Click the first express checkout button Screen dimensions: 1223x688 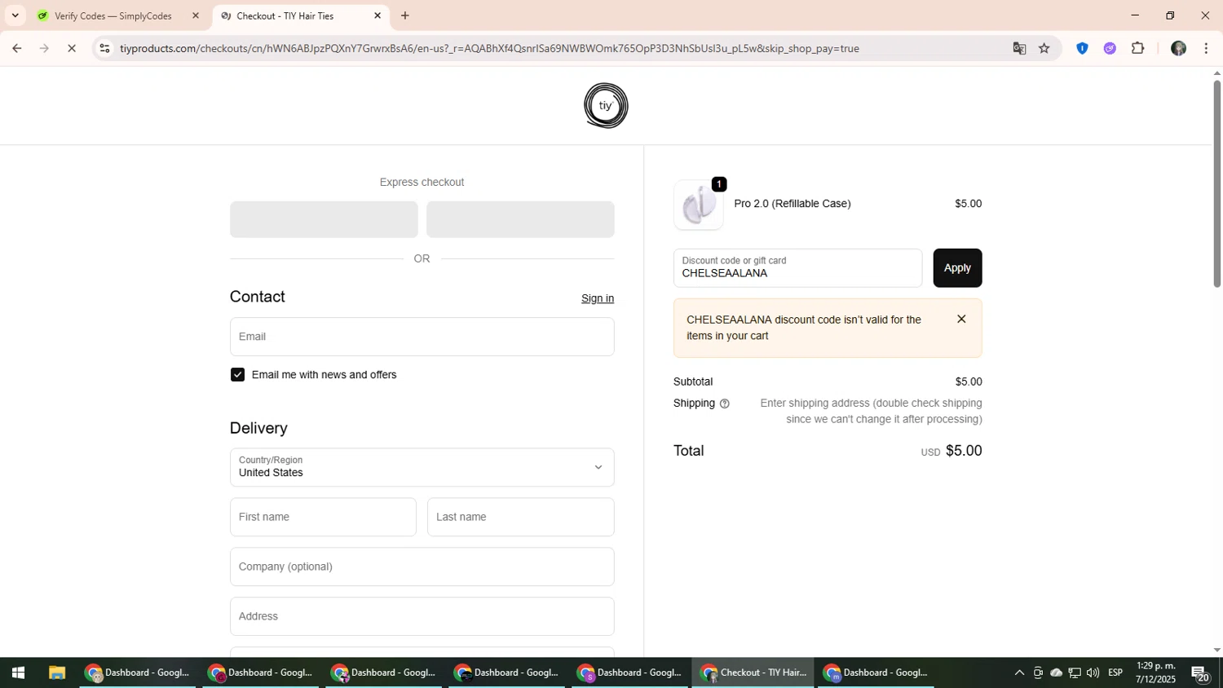tap(324, 219)
